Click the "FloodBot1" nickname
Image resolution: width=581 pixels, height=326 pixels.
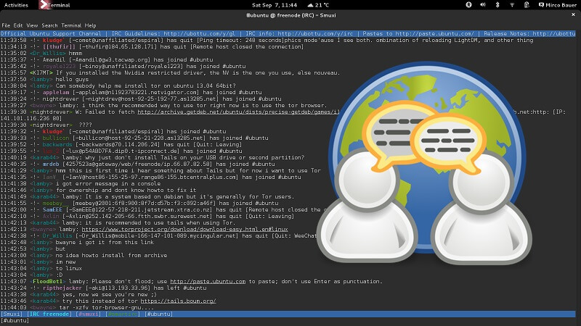tap(47, 282)
